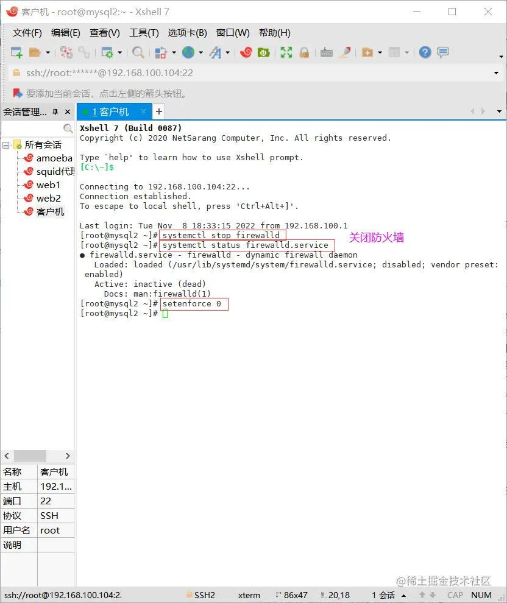Open the tab list dropdown arrow
Screen dimensions: 507x603
pos(499,111)
